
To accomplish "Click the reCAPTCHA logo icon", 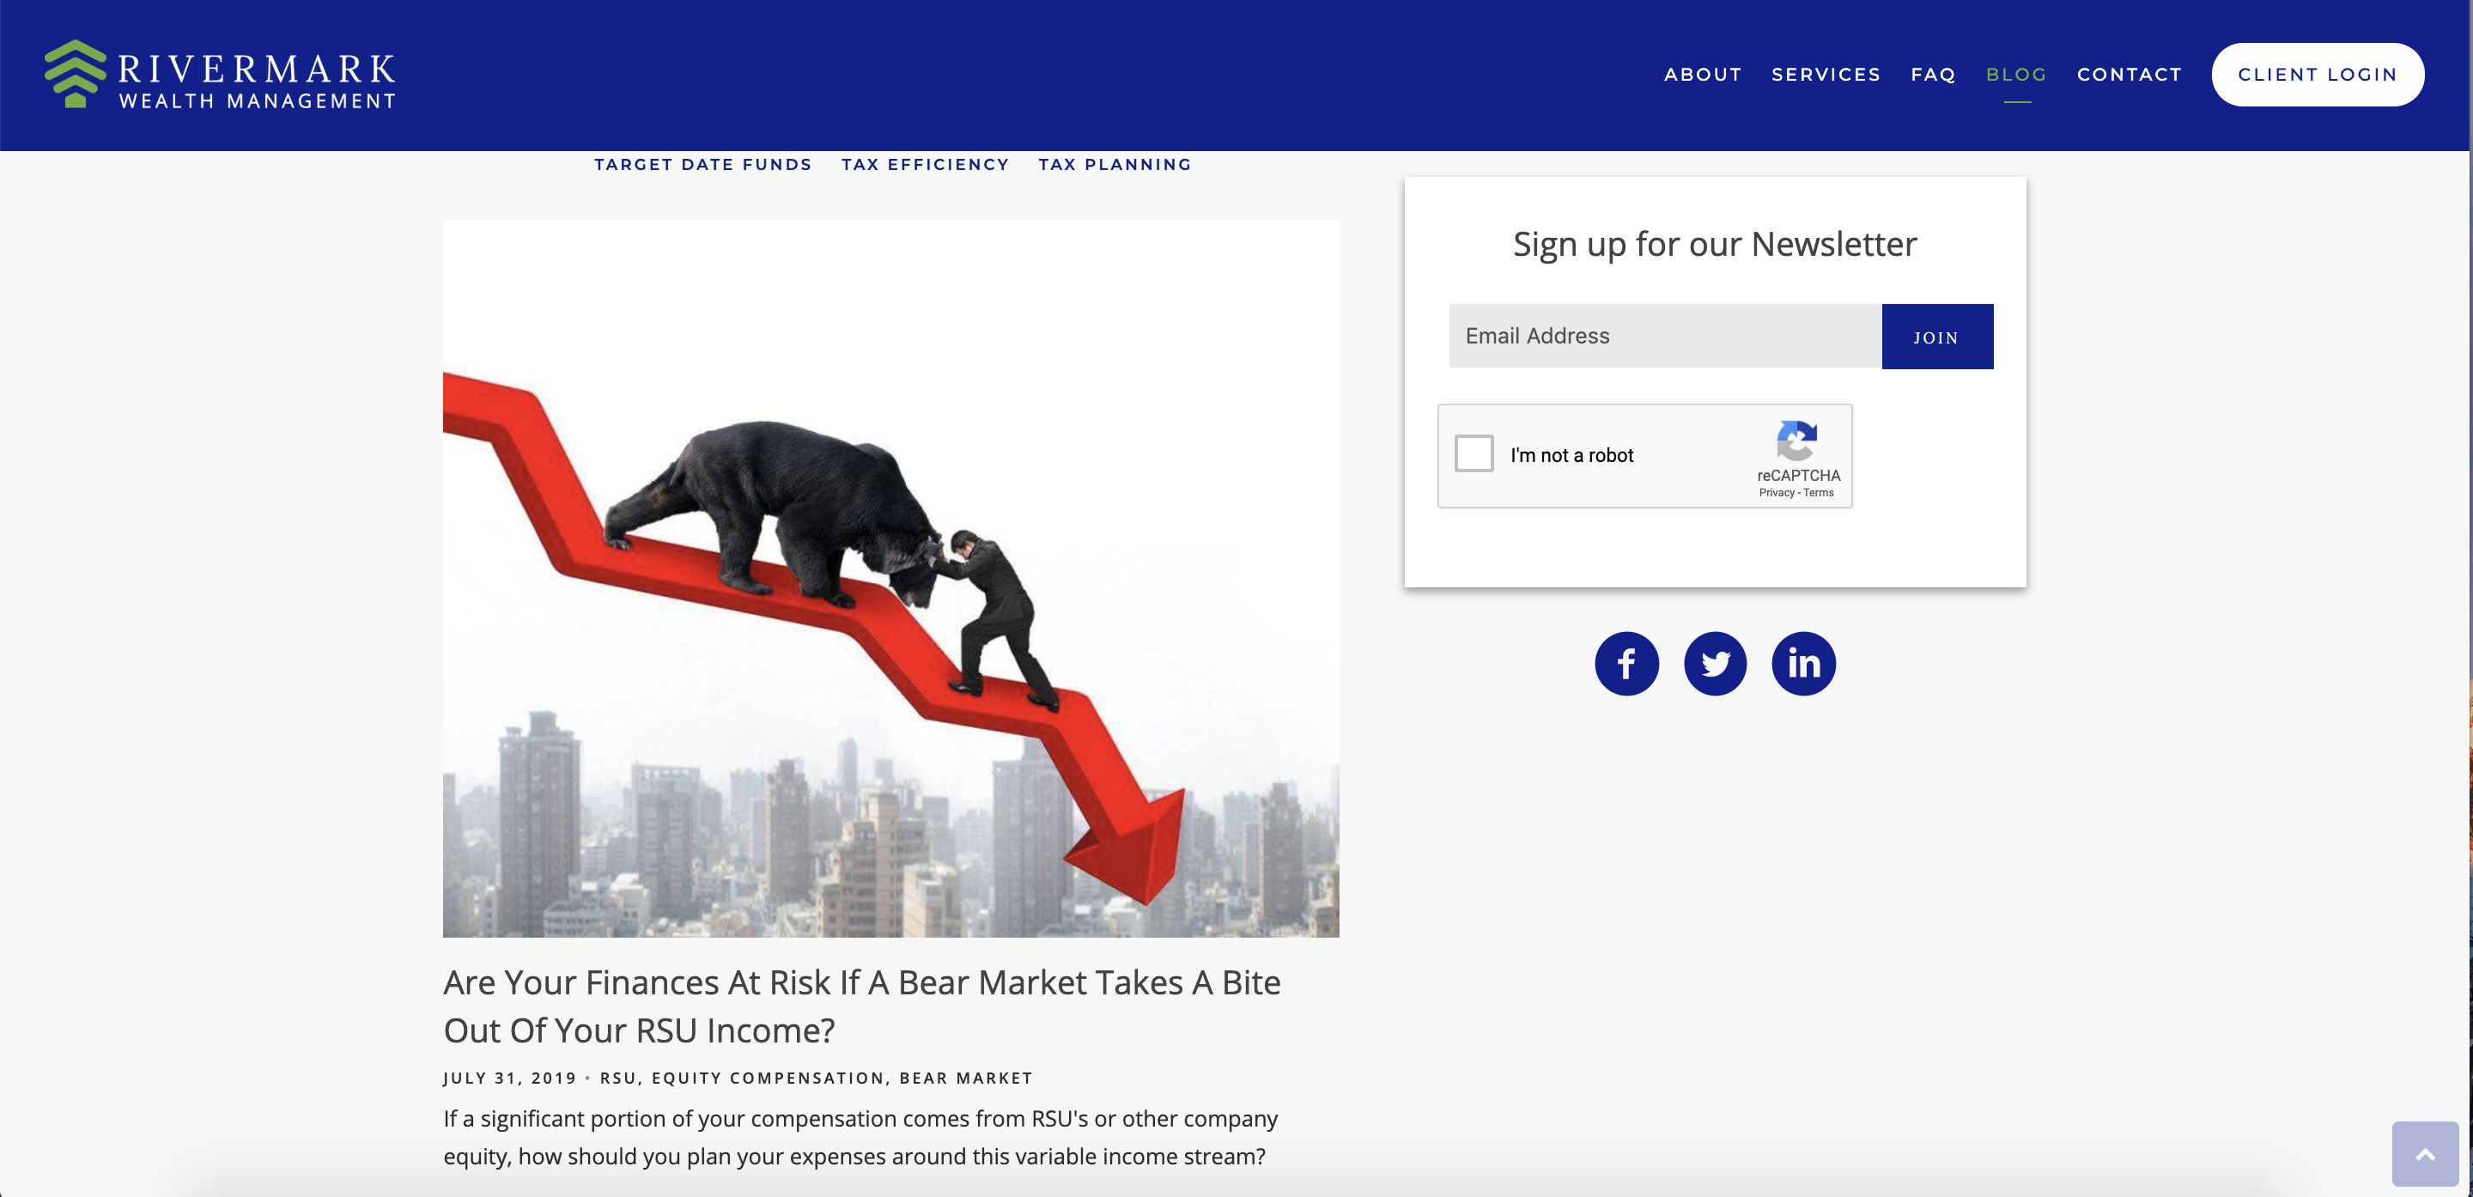I will pos(1796,441).
